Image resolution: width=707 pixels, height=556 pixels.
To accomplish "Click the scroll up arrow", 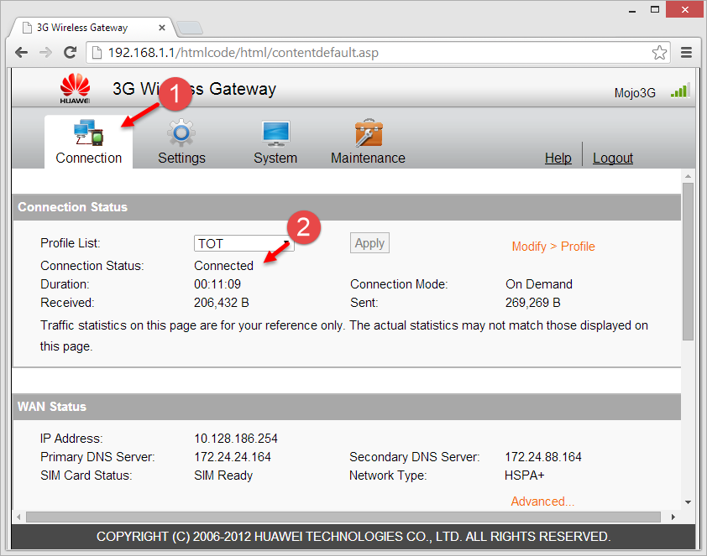I will [x=688, y=176].
